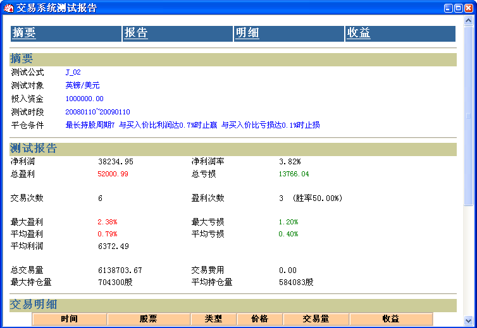Select the formula value J_02
The height and width of the screenshot is (328, 477).
pyautogui.click(x=73, y=72)
